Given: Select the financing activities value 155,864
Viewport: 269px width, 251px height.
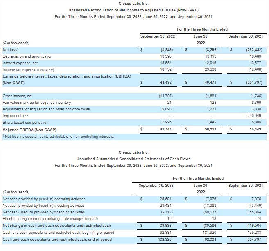Looking at the screenshot, I should click(254, 212).
